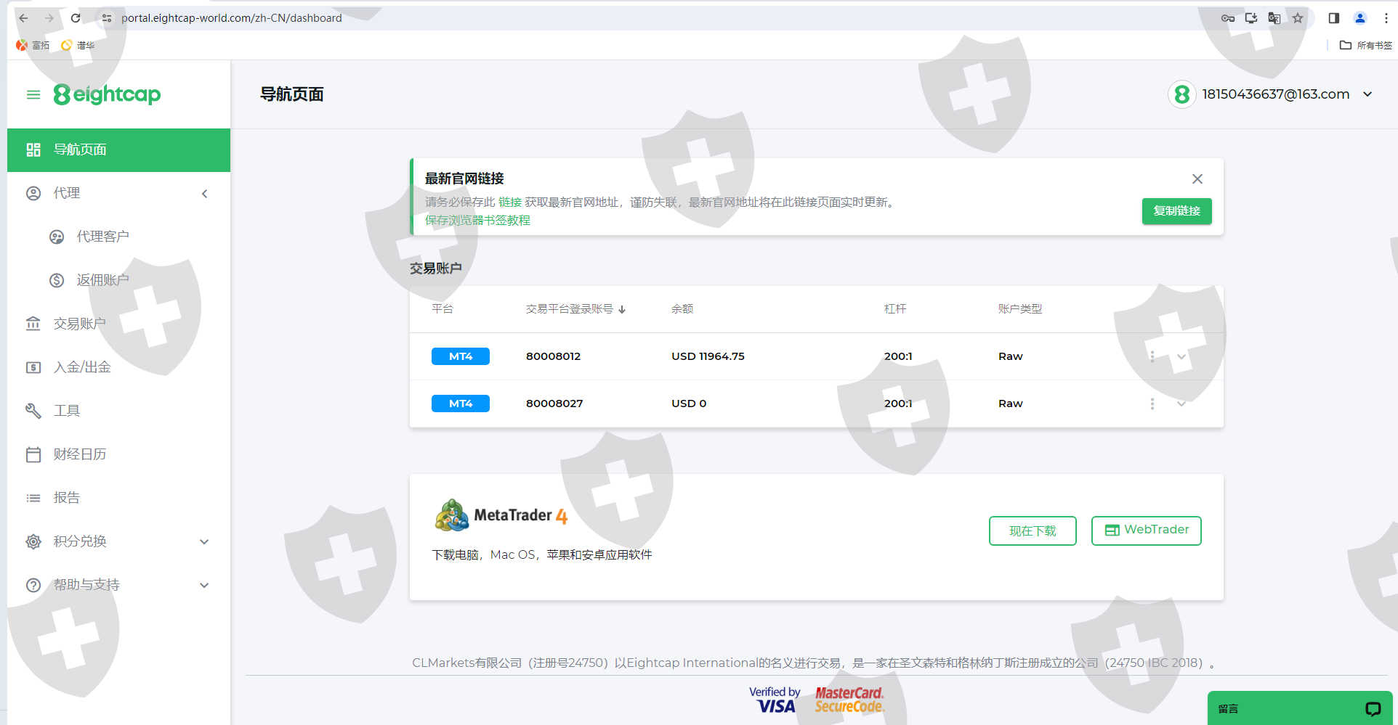Screen dimensions: 1398x725
Task: Reload the page
Action: 76,18
